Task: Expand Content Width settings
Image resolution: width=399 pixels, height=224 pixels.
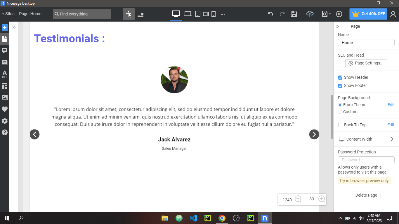Action: (392, 139)
